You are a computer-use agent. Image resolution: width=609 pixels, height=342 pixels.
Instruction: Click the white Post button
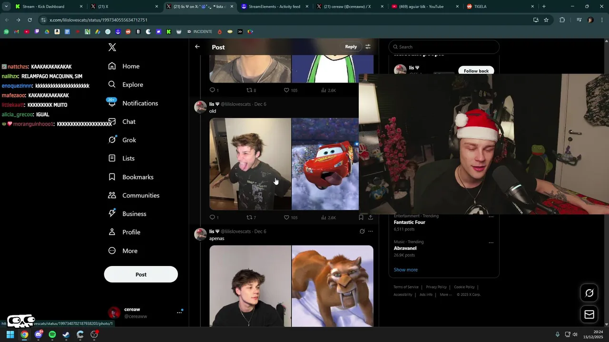[x=141, y=275]
